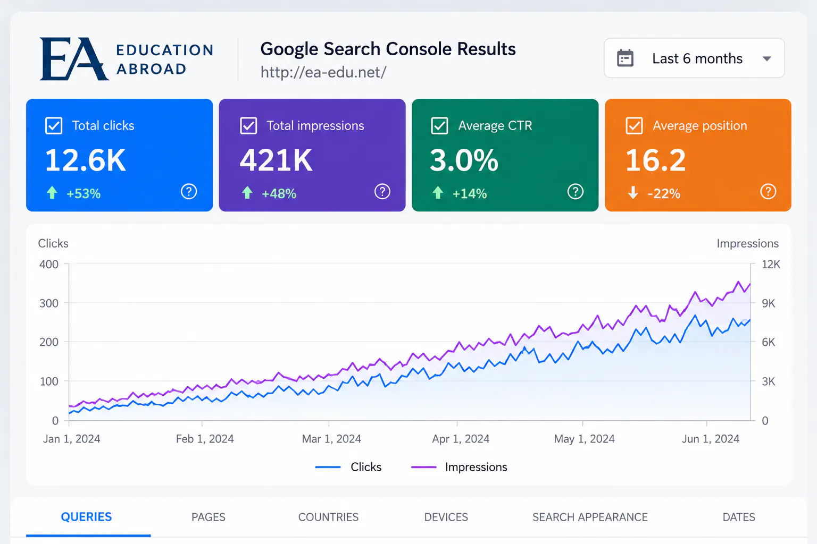Click the 12.6K total clicks value
Screen dimensions: 817x544
click(x=86, y=160)
